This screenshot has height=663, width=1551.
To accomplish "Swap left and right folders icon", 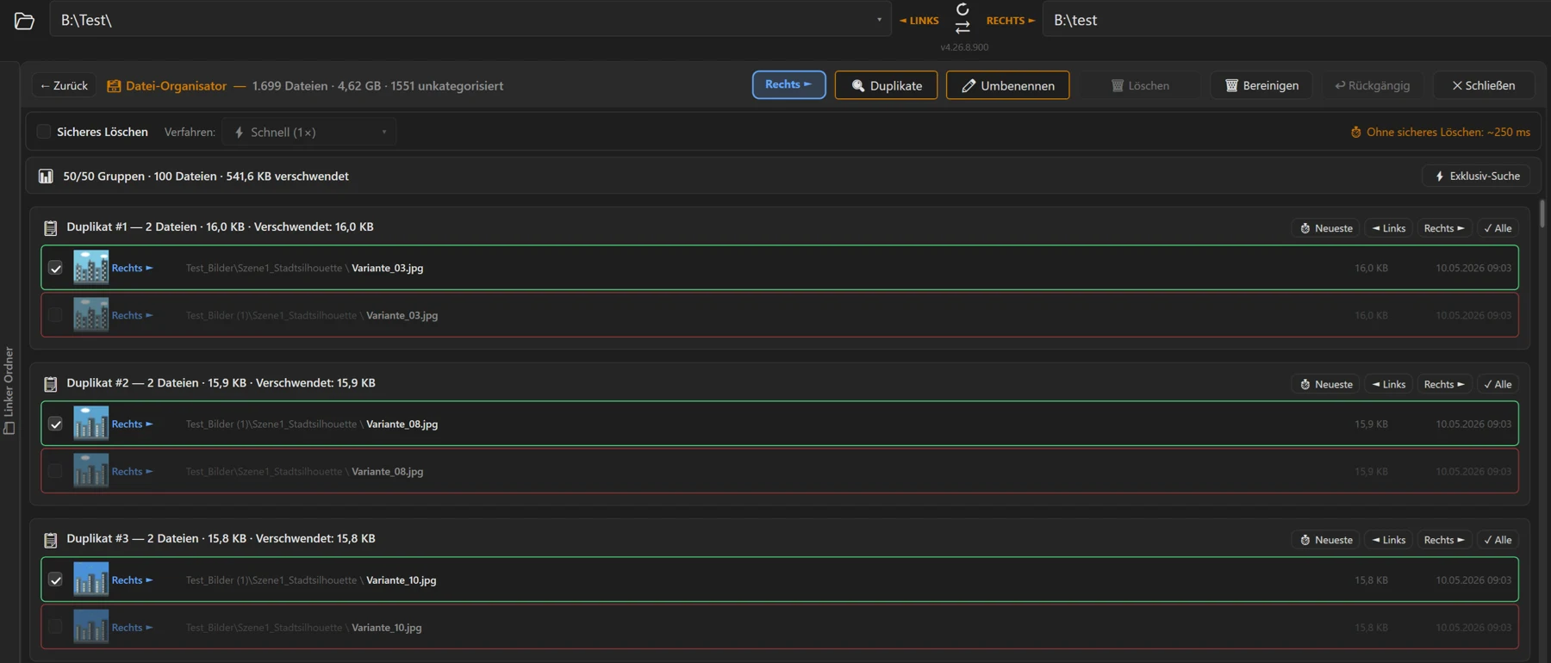I will tap(962, 28).
